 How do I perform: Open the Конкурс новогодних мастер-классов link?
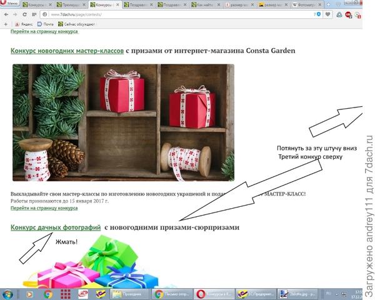(x=67, y=50)
